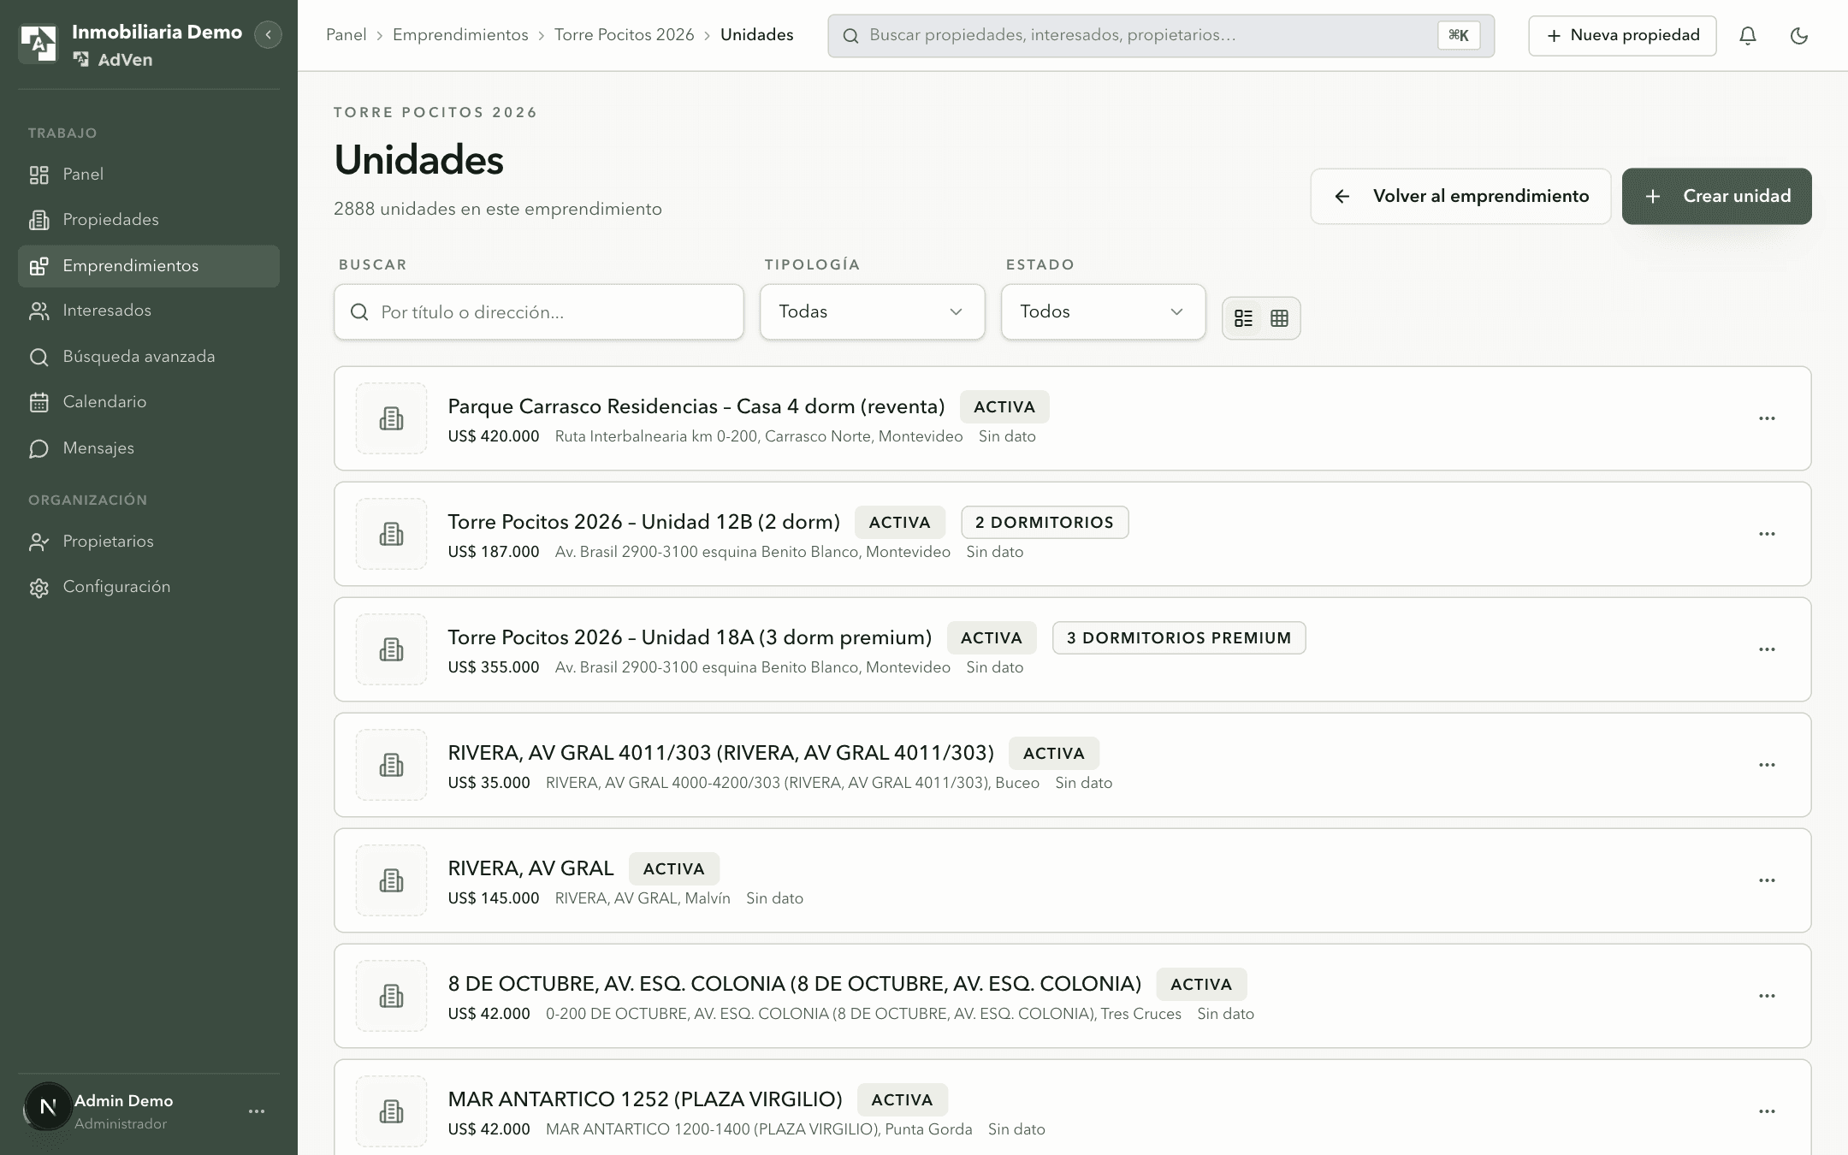Viewport: 1848px width, 1155px height.
Task: Open options menu for Unidad 12B
Action: coord(1767,534)
